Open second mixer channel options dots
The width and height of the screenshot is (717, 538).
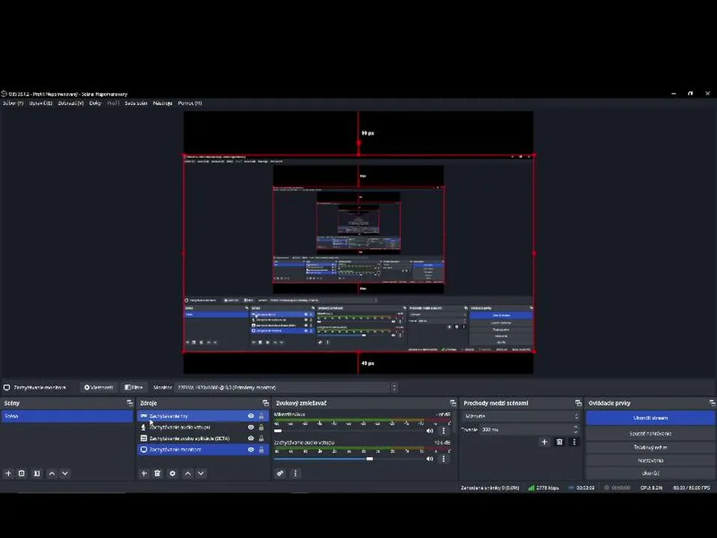(x=443, y=459)
